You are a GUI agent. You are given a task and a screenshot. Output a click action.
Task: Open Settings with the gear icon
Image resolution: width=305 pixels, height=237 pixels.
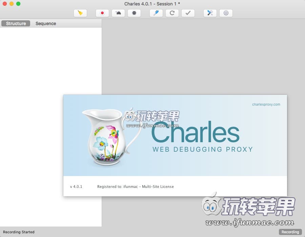click(226, 13)
